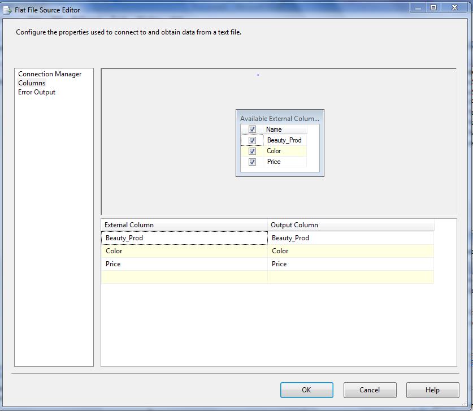This screenshot has height=411, width=473.
Task: Select the Color External Column cell
Action: tap(184, 251)
